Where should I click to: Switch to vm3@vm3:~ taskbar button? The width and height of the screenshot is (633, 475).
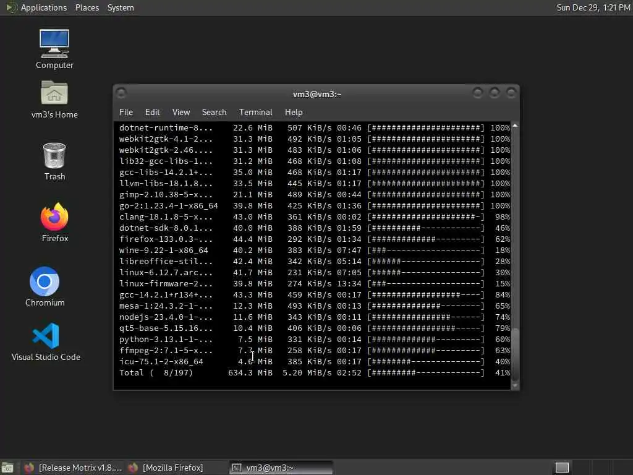pyautogui.click(x=281, y=468)
